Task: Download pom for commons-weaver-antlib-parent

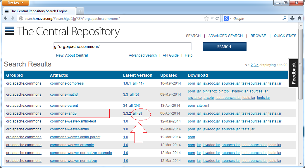Action: pos(192,137)
